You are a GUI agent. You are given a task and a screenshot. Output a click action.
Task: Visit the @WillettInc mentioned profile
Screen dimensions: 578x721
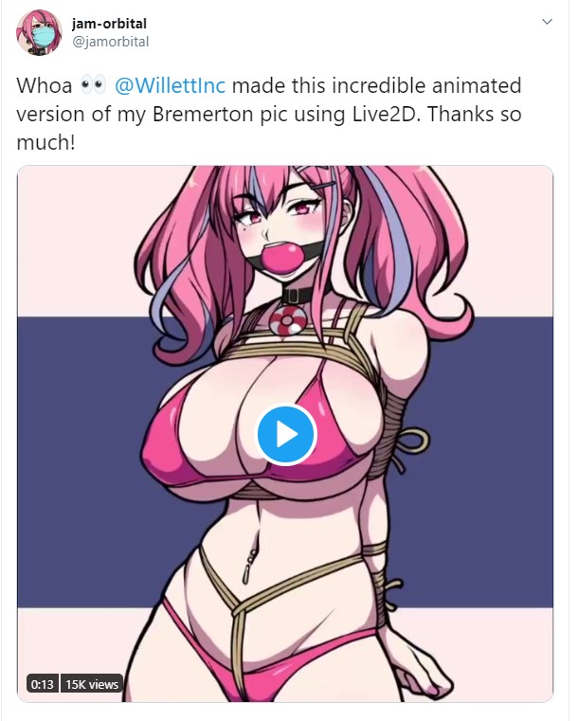[171, 85]
